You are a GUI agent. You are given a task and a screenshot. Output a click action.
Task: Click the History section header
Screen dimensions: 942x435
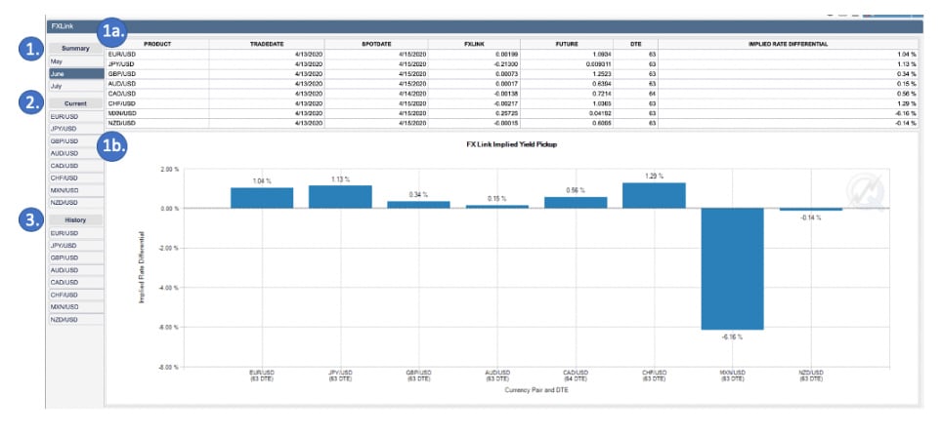(x=75, y=220)
